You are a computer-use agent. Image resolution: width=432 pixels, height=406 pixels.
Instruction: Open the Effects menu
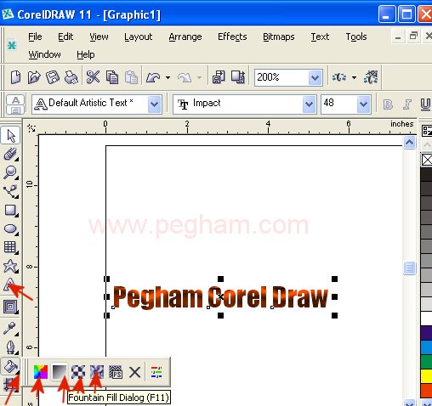(x=232, y=37)
